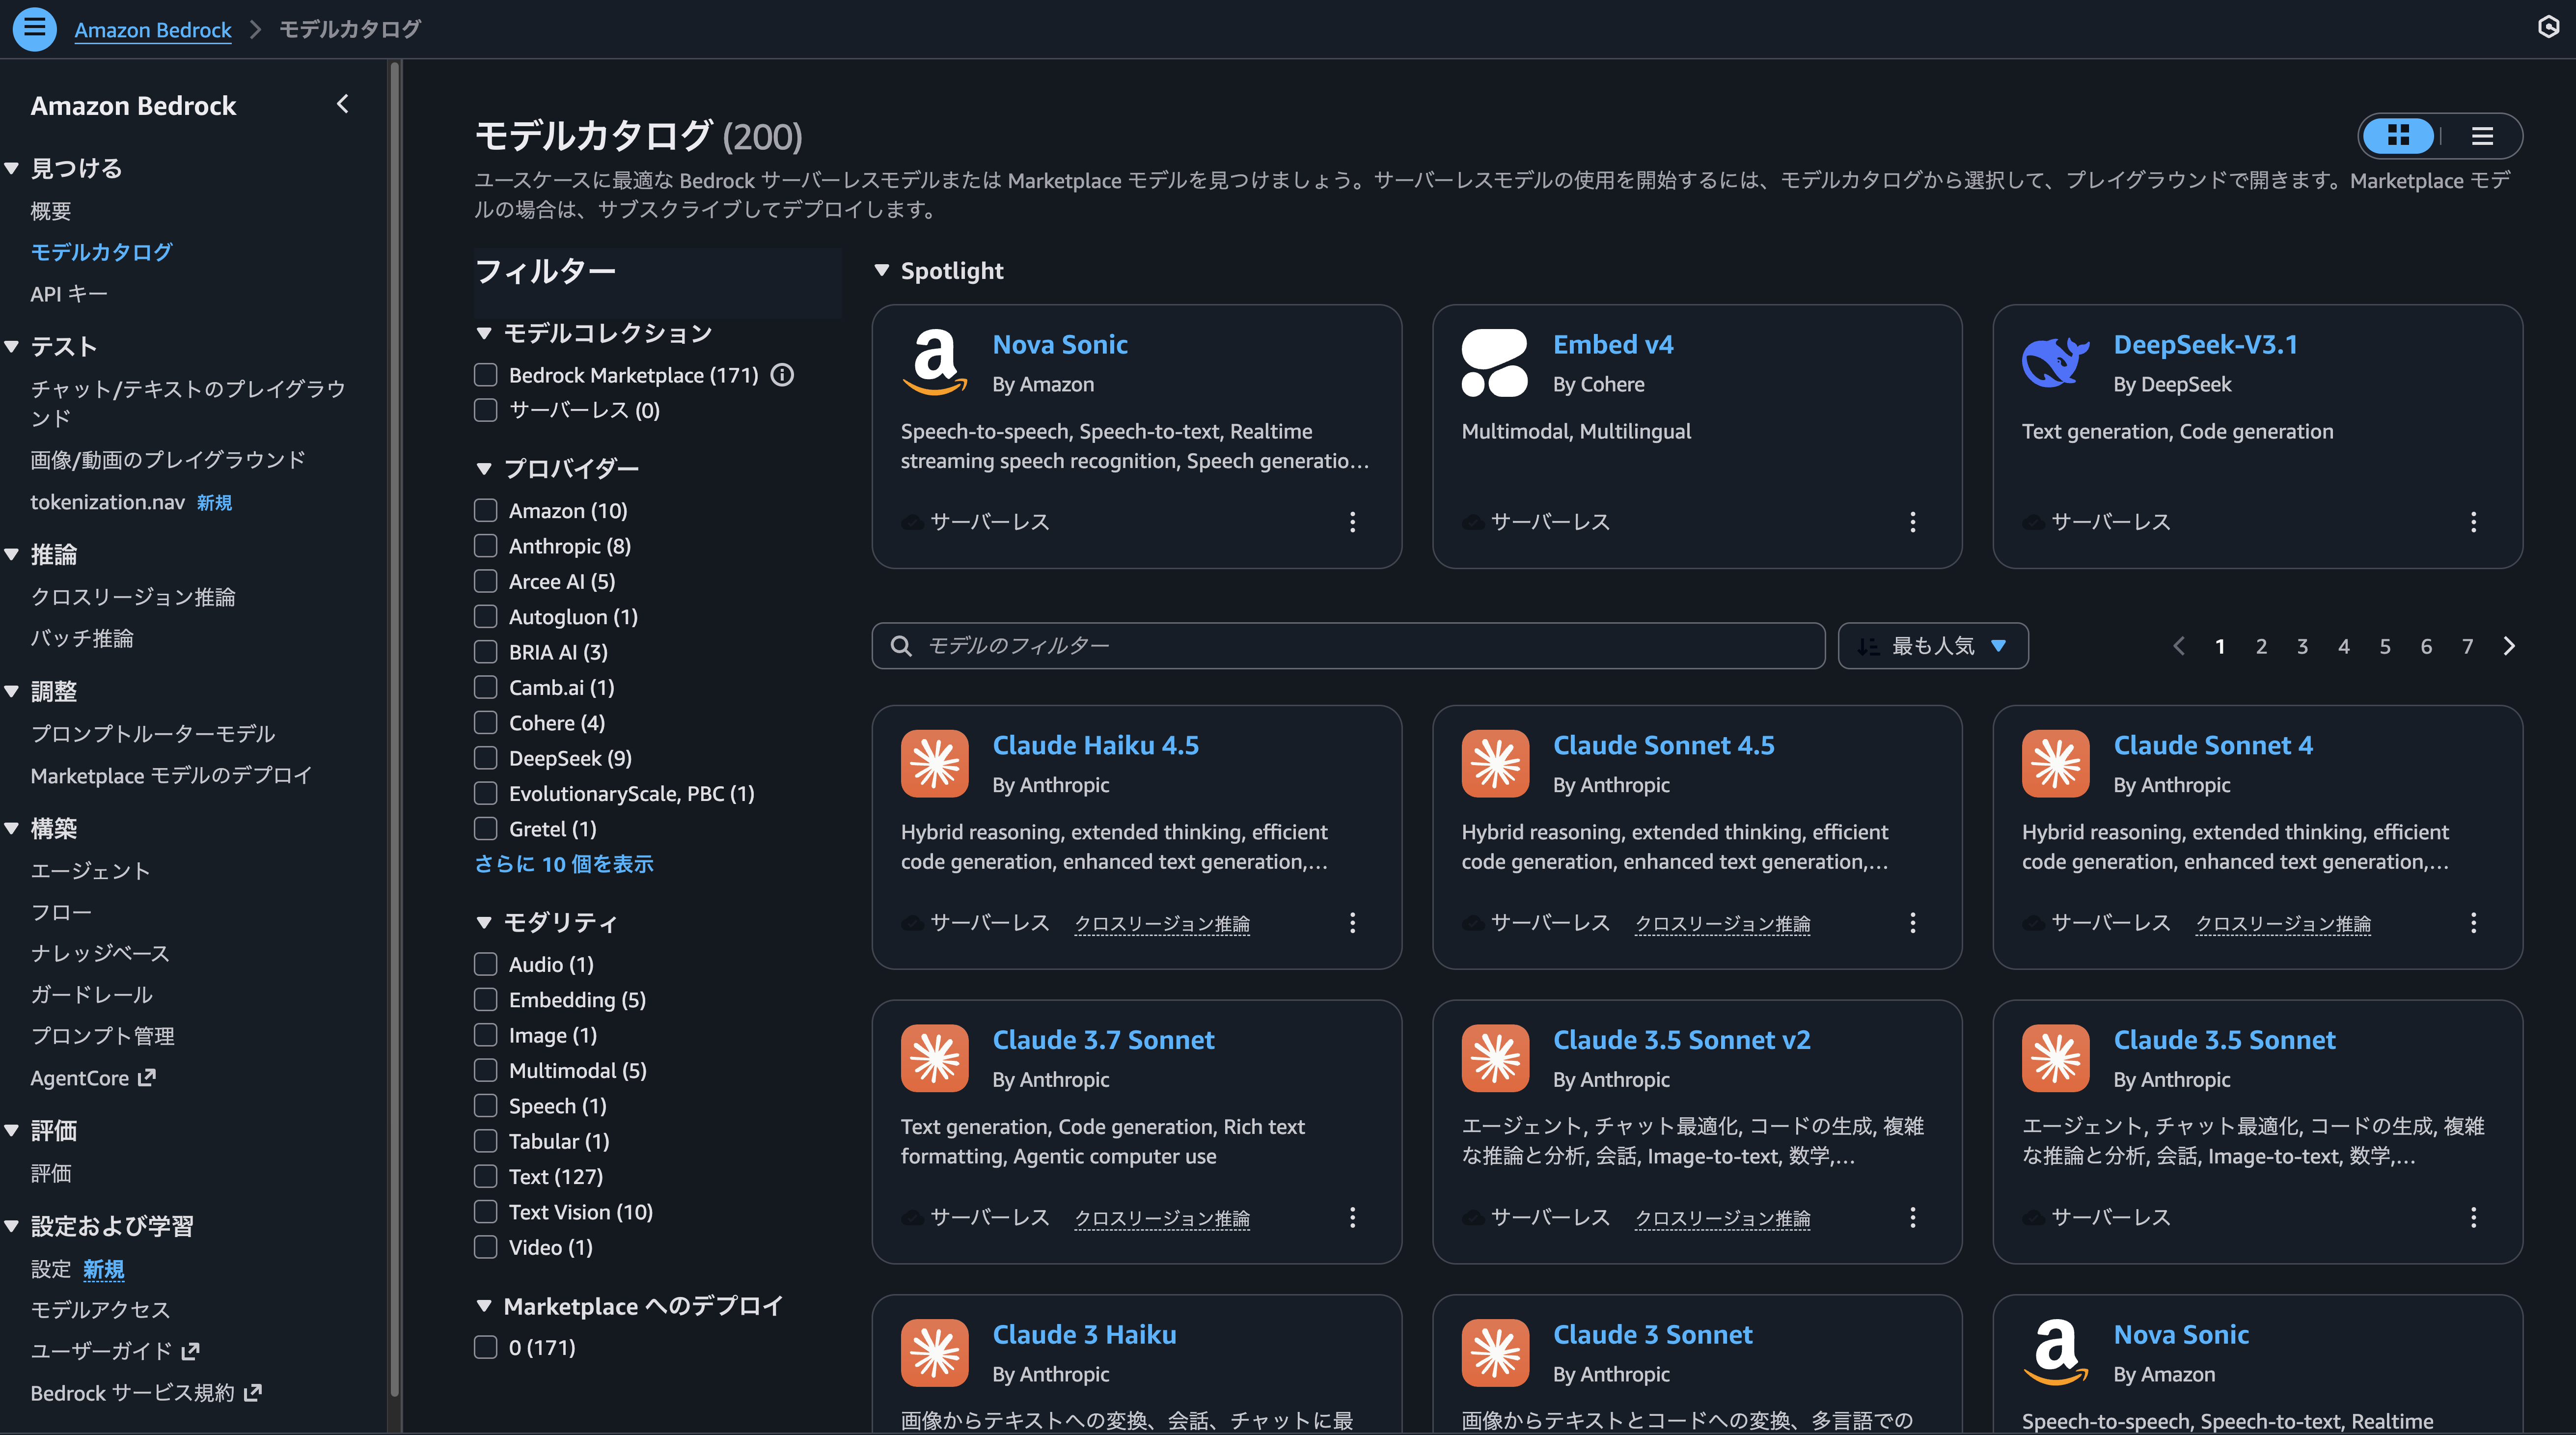
Task: Open the Claude Haiku 4.5 model details
Action: tap(1095, 745)
